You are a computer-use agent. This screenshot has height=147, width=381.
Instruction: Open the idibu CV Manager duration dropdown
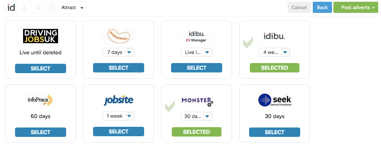(x=207, y=52)
